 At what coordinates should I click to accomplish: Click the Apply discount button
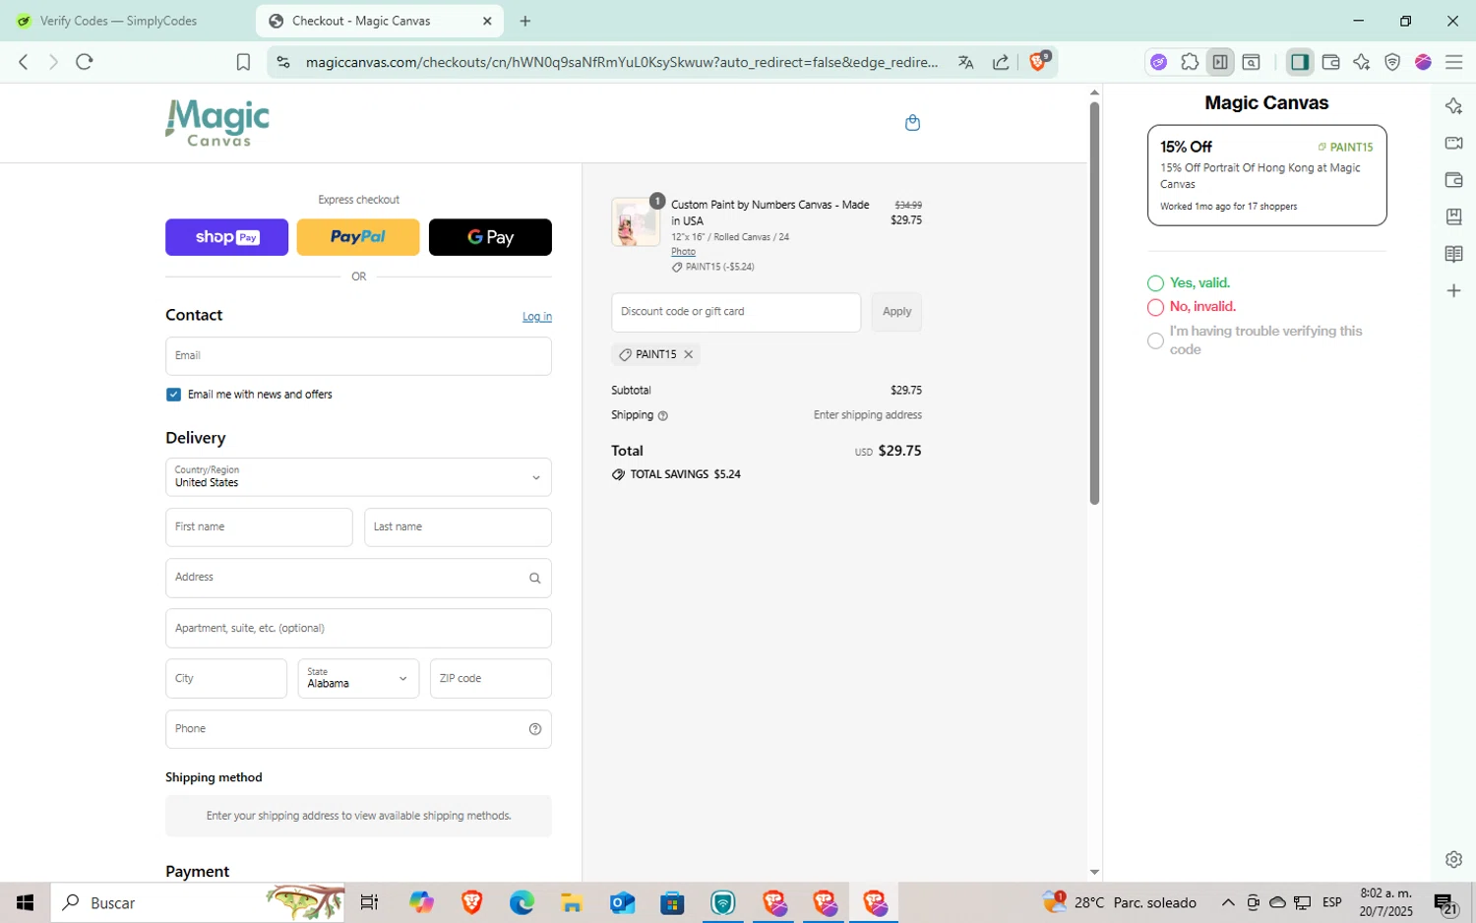(x=896, y=312)
